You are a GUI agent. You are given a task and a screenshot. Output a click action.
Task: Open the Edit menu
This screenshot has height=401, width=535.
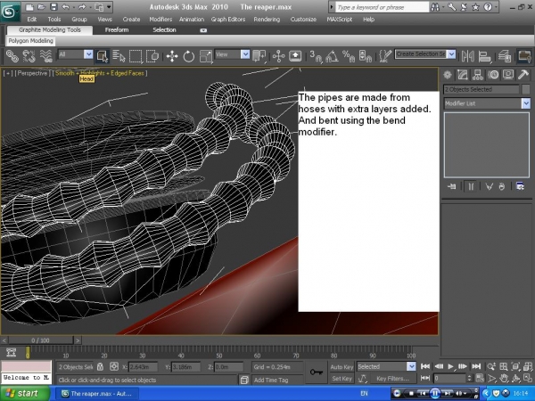pos(32,20)
